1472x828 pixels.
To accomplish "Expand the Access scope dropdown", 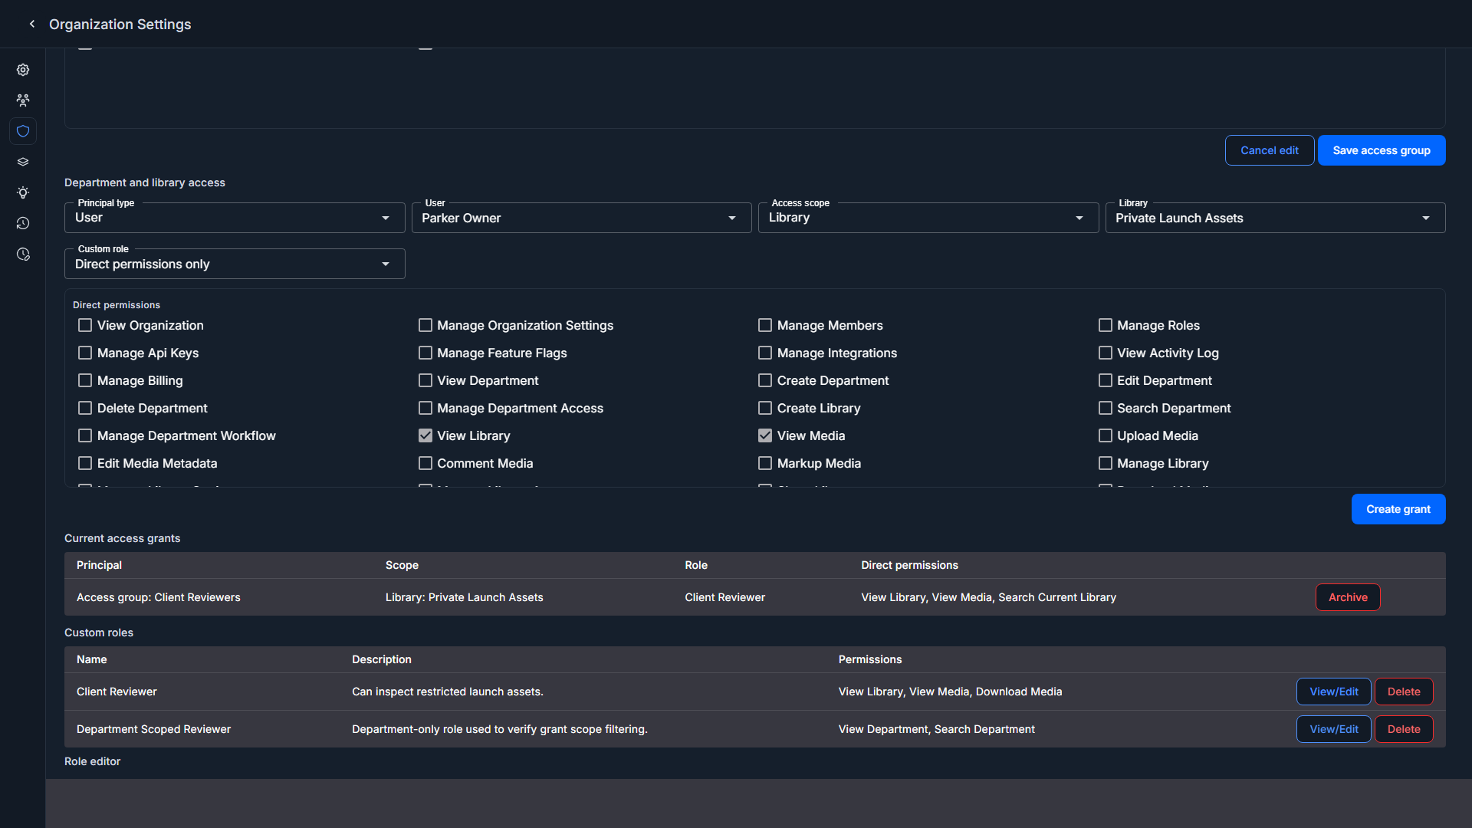I will [928, 218].
